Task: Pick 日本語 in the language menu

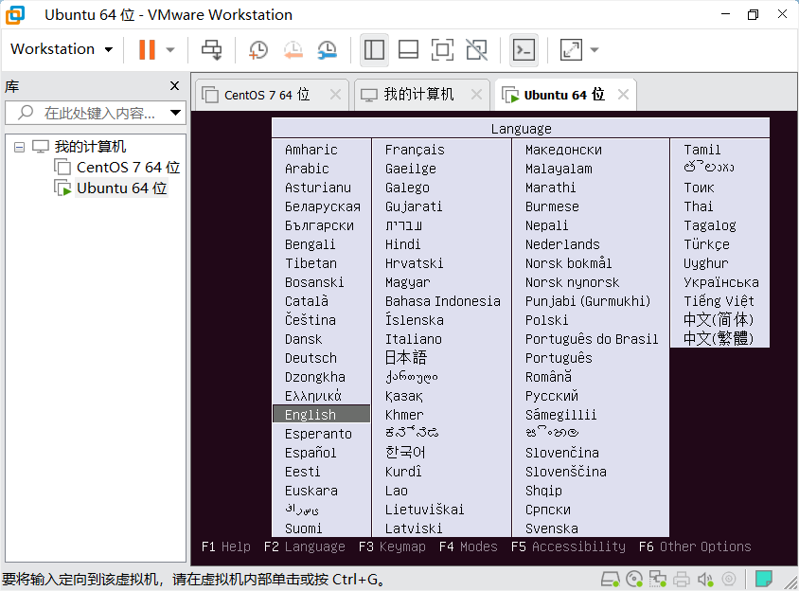Action: point(406,357)
